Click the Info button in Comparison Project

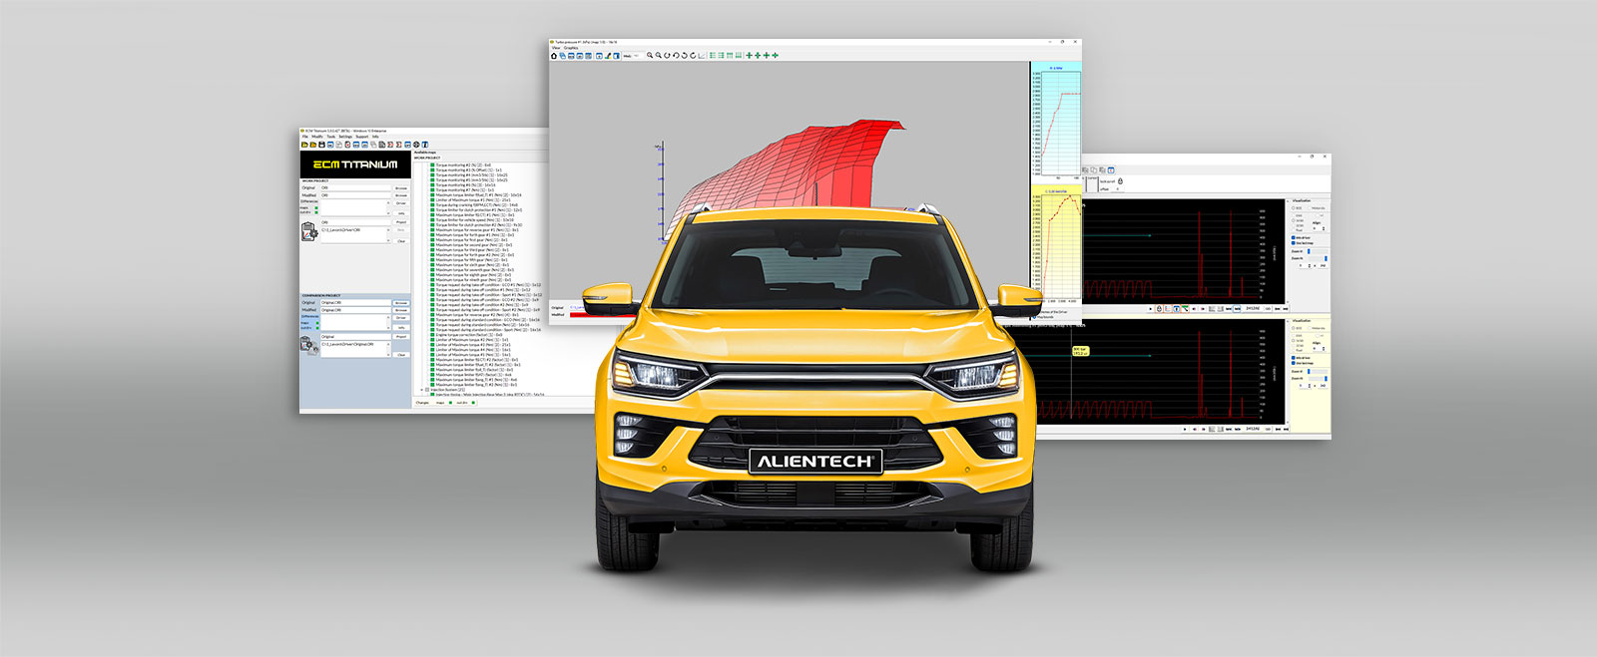[x=401, y=327]
